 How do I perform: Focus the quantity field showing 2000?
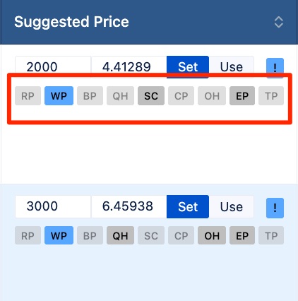53,67
